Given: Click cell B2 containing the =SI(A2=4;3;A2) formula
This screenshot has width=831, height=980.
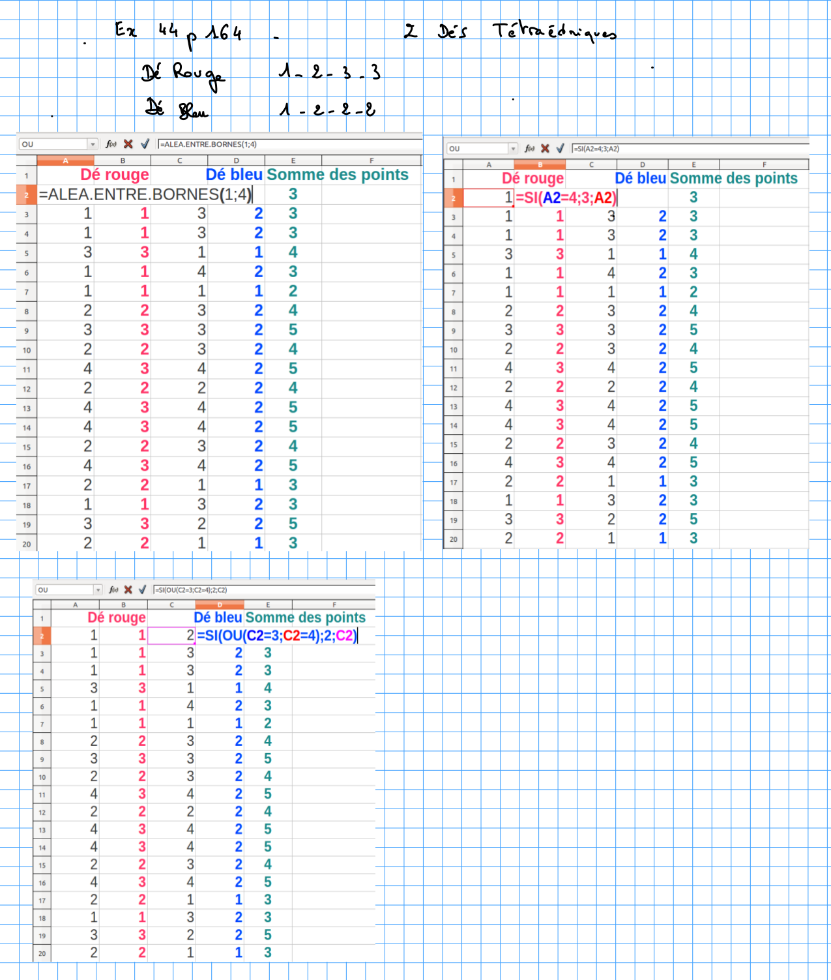Looking at the screenshot, I should coord(565,198).
